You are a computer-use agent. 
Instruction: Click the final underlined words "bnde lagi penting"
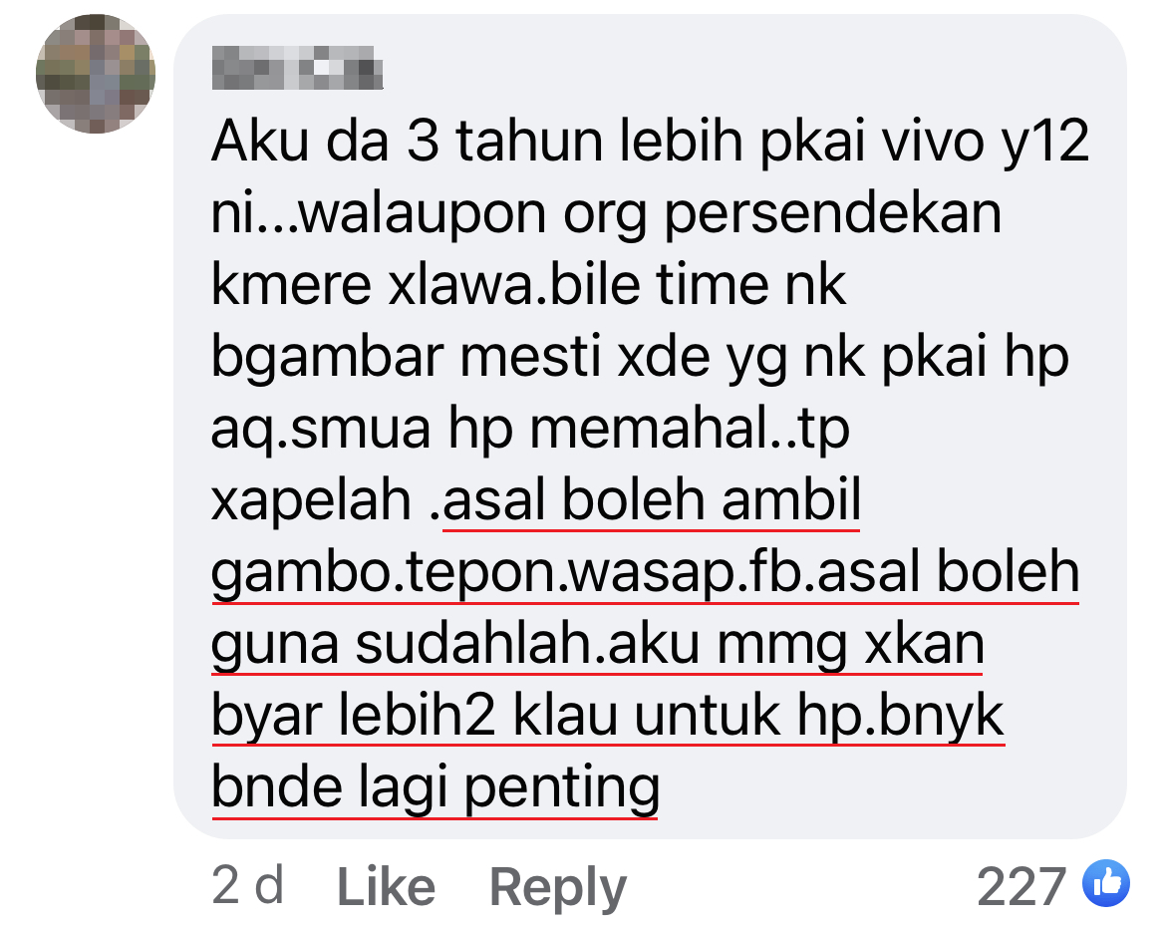tap(436, 788)
